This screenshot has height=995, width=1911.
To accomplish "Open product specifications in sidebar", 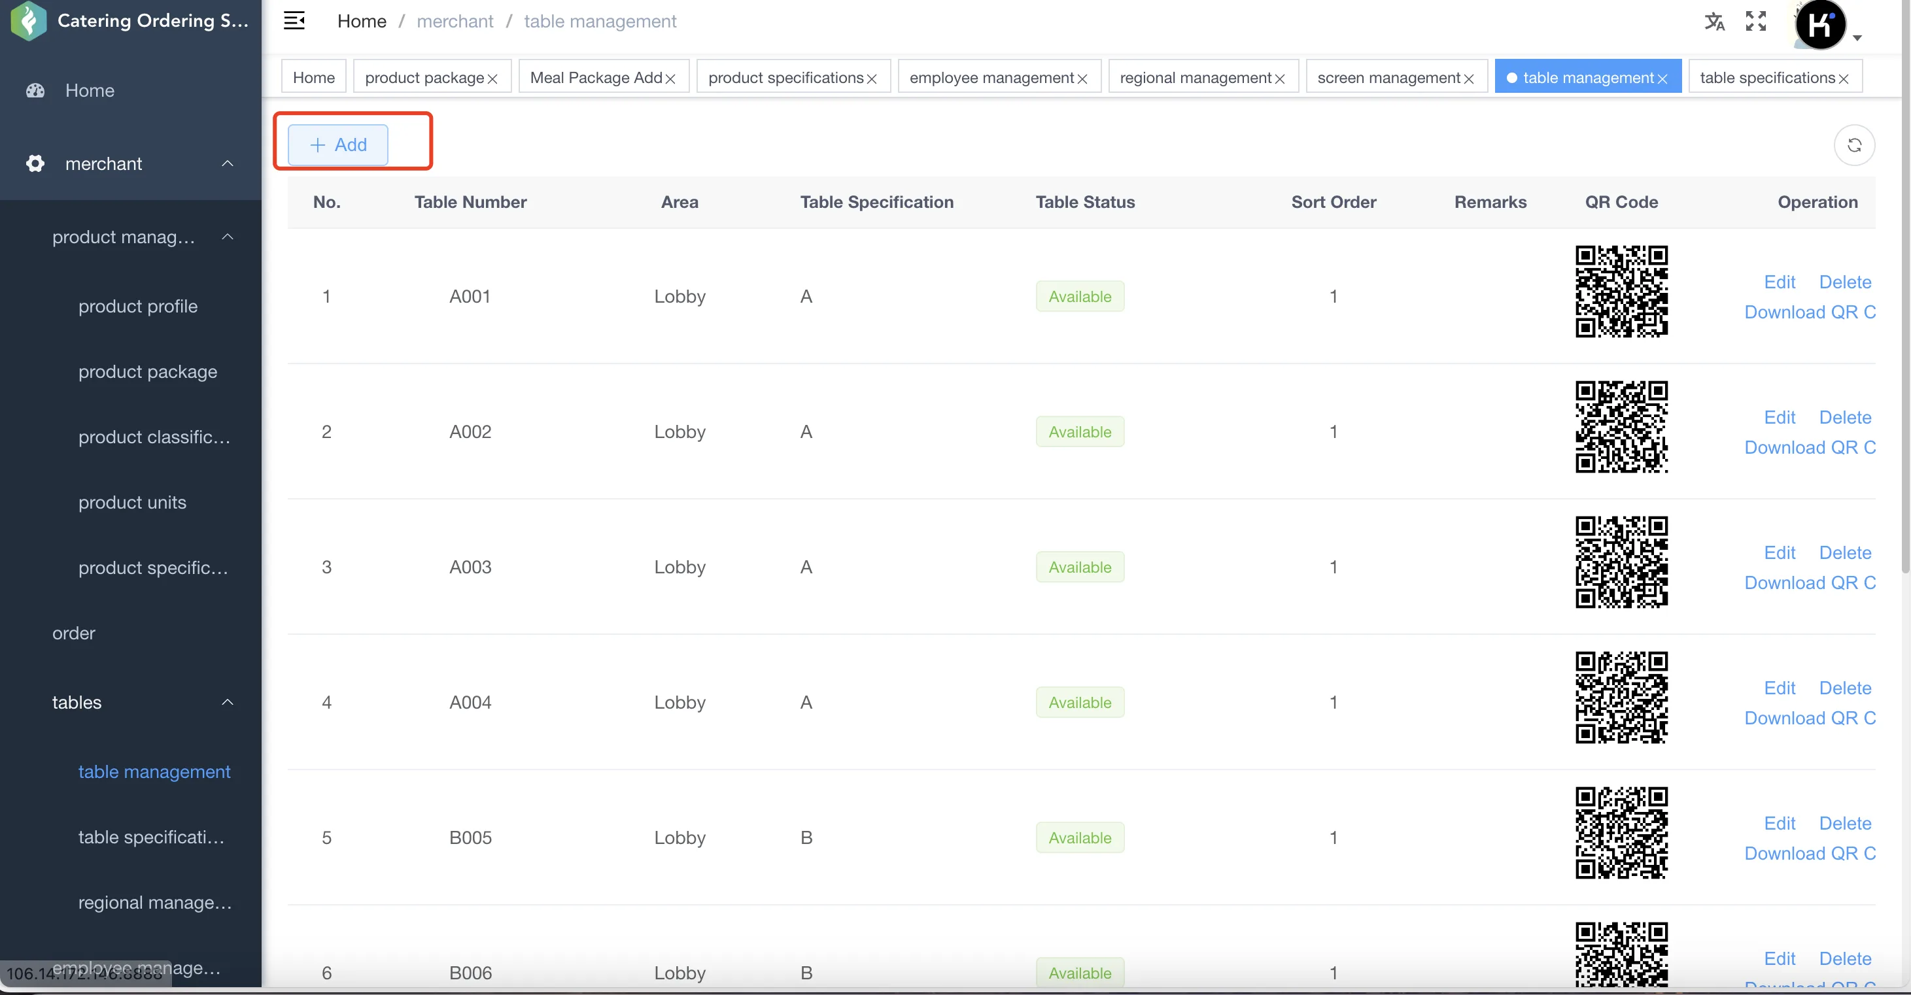I will (154, 568).
